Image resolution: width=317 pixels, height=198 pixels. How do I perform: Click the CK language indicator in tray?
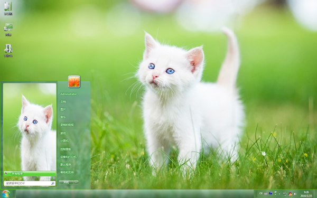(261, 193)
